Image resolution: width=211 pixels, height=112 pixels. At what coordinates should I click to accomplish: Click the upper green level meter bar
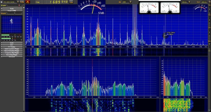coord(5,35)
